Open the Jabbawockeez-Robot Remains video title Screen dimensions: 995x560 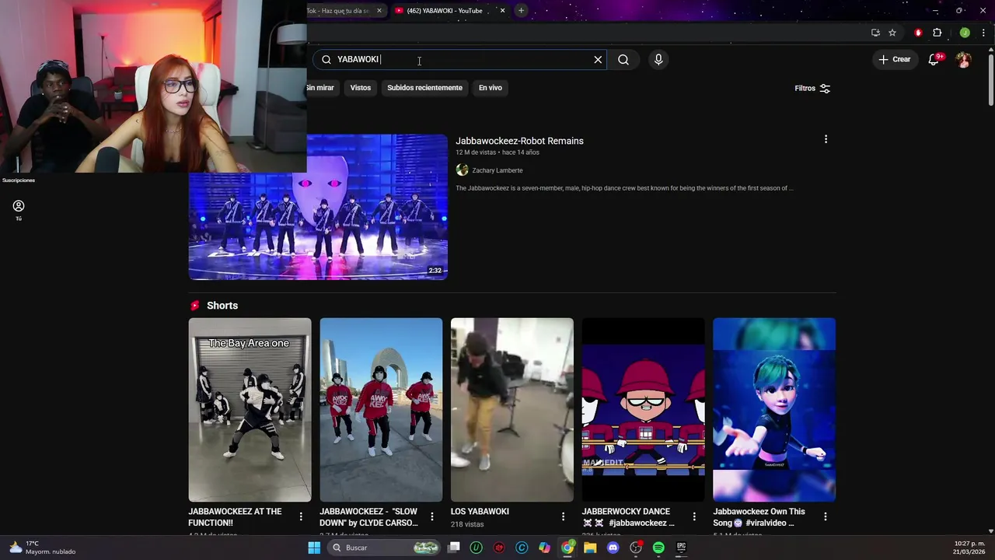(519, 141)
